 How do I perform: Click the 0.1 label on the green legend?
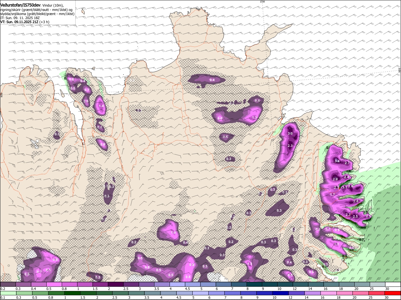(3, 297)
